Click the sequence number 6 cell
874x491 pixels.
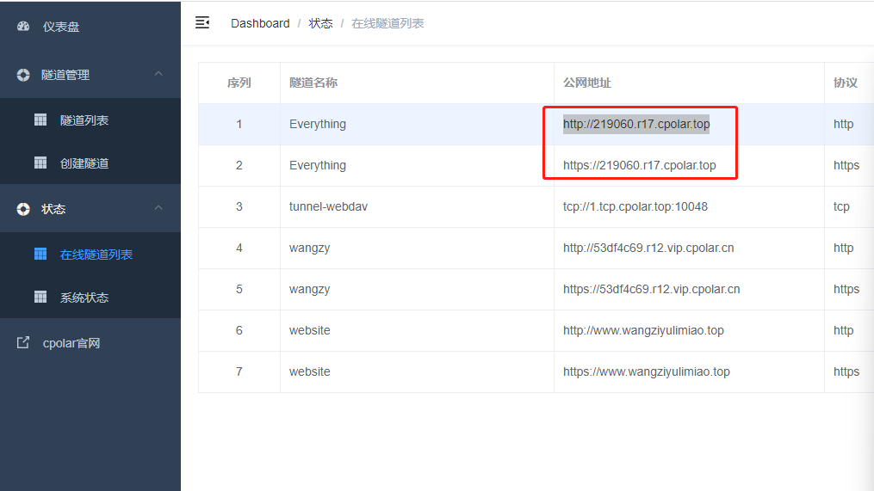pos(239,330)
